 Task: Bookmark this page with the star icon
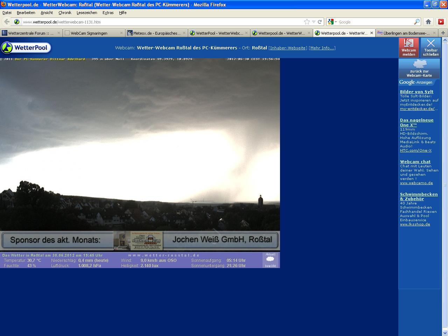point(307,22)
